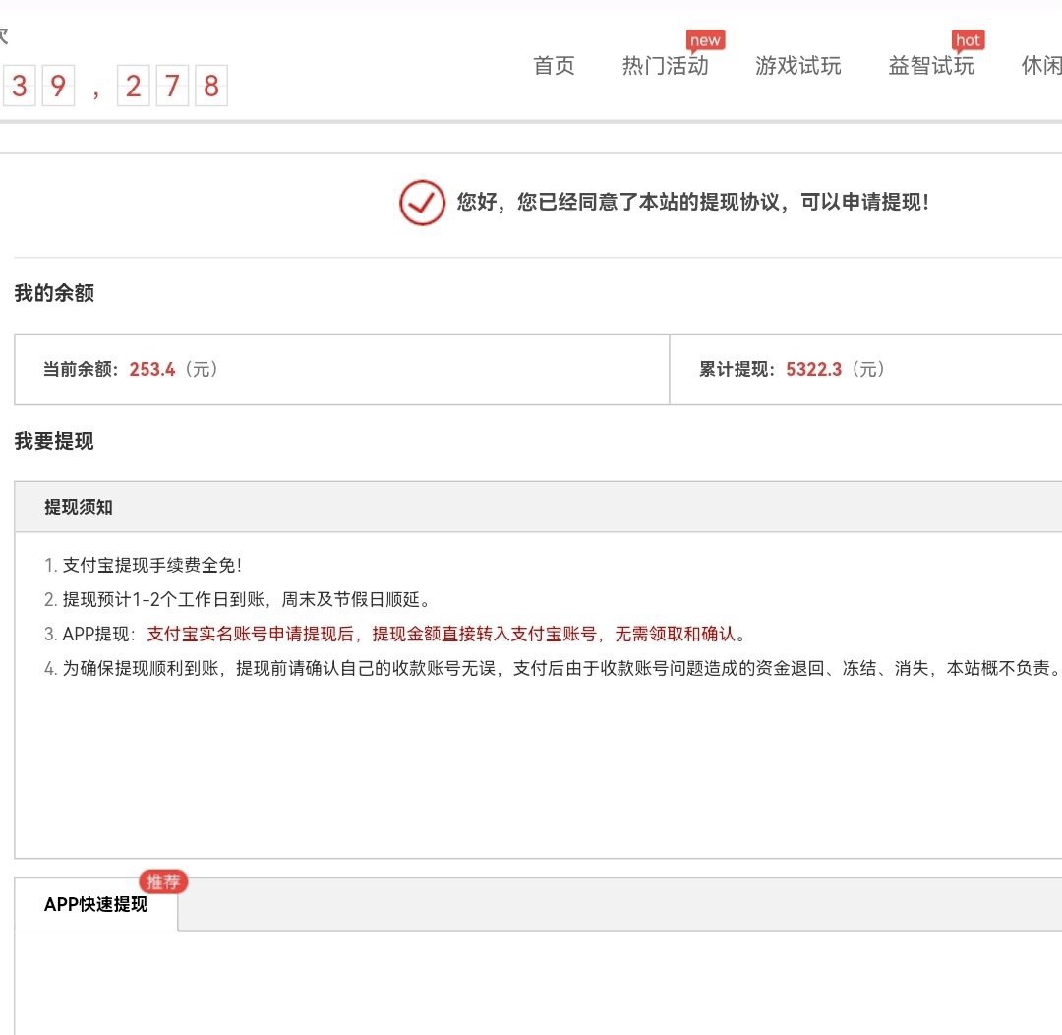Open the 益智试玩 navigation item
This screenshot has width=1062, height=1035.
click(x=929, y=66)
